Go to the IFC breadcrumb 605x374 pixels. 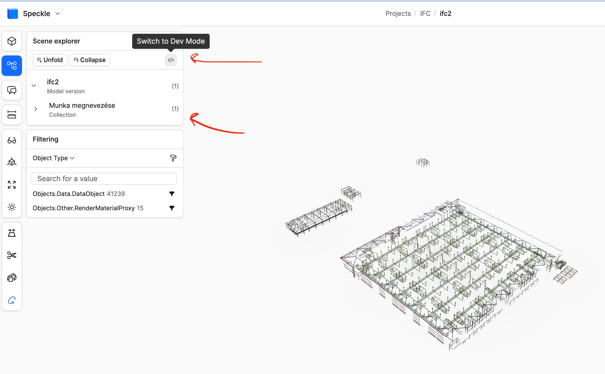[x=425, y=14]
